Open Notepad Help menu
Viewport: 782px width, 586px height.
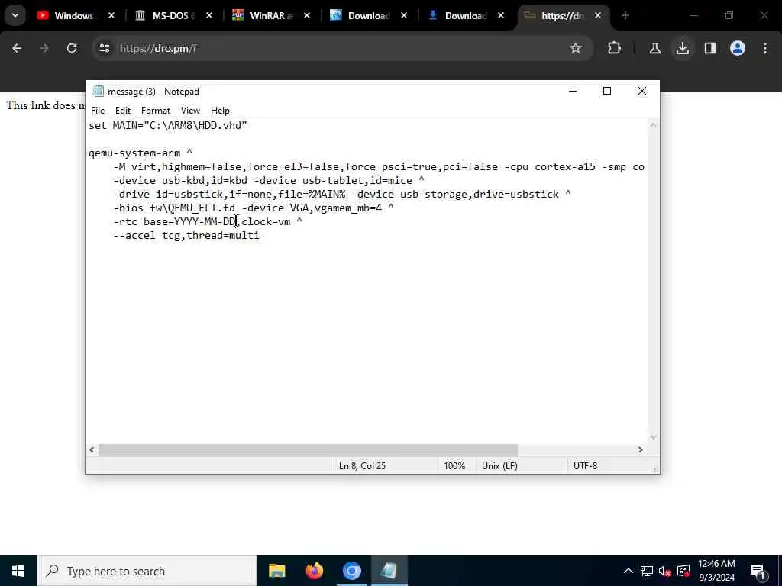[220, 111]
